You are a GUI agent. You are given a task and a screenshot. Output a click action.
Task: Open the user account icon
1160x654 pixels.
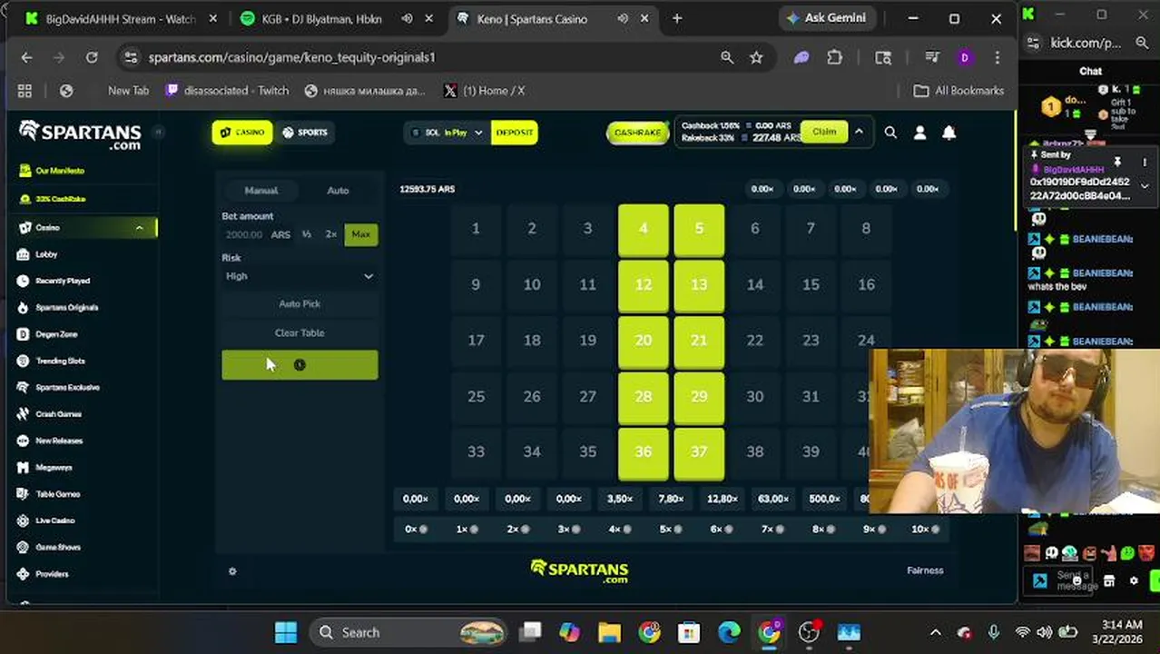pyautogui.click(x=919, y=133)
